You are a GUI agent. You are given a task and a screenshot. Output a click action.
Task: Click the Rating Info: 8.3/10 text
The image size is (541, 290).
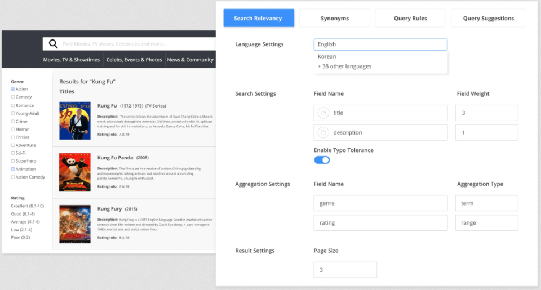point(113,238)
